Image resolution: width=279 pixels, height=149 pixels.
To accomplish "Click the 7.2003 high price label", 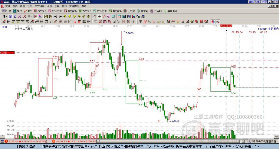I will click(129, 33).
